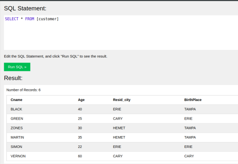238x164 pixels.
Task: Select the MARTIN customer name cell
Action: [x=17, y=137]
